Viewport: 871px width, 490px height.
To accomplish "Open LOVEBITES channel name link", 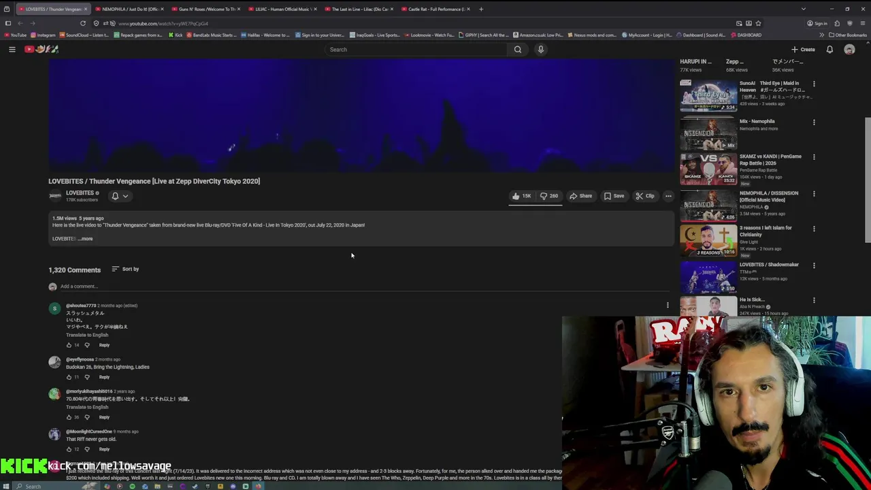I will click(80, 193).
